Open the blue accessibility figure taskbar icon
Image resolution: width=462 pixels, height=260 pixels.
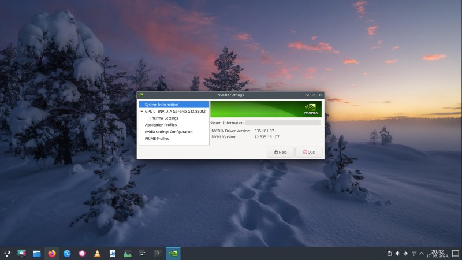click(x=67, y=253)
